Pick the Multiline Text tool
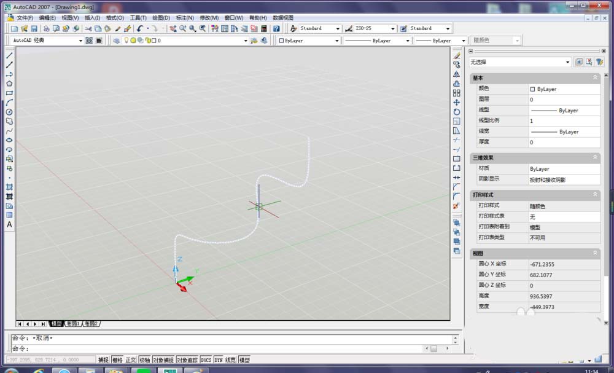 pyautogui.click(x=9, y=224)
